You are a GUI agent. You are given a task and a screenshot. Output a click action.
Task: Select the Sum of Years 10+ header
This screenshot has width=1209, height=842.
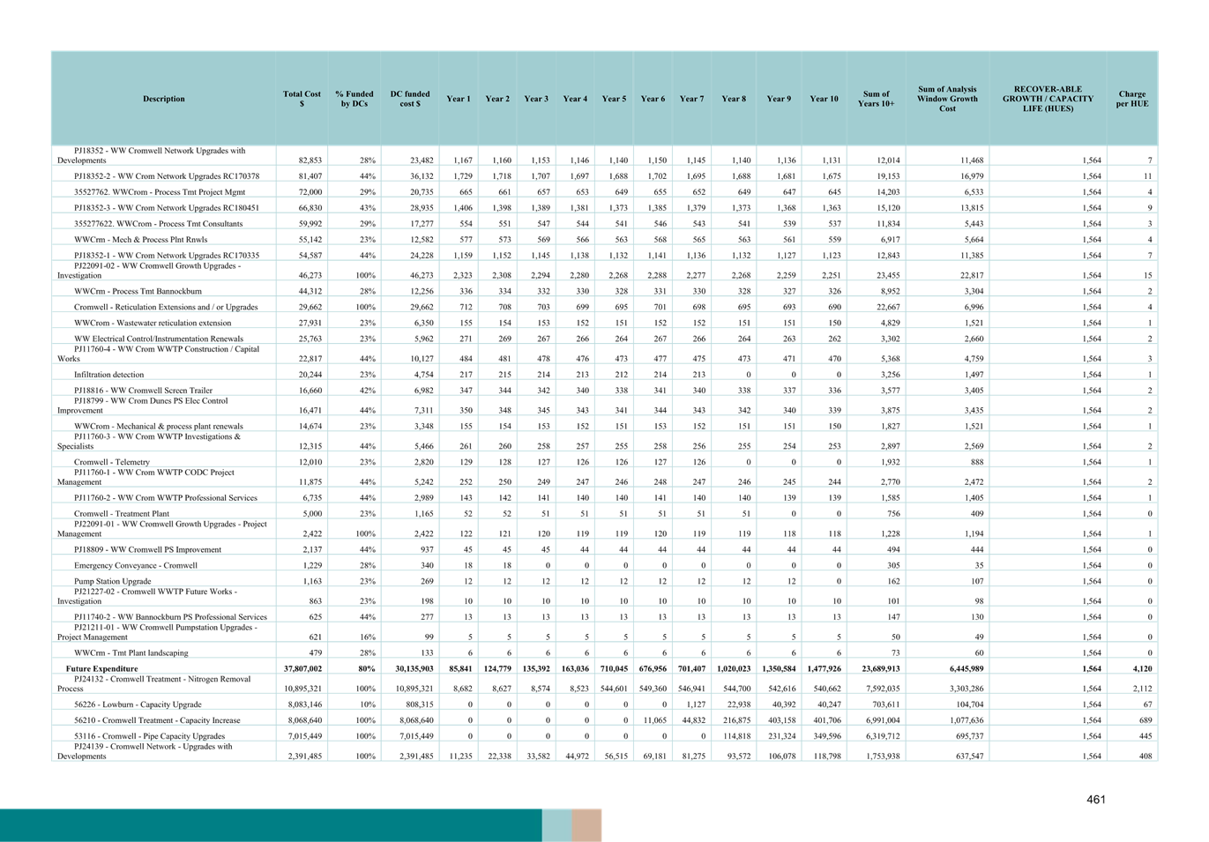(x=875, y=99)
